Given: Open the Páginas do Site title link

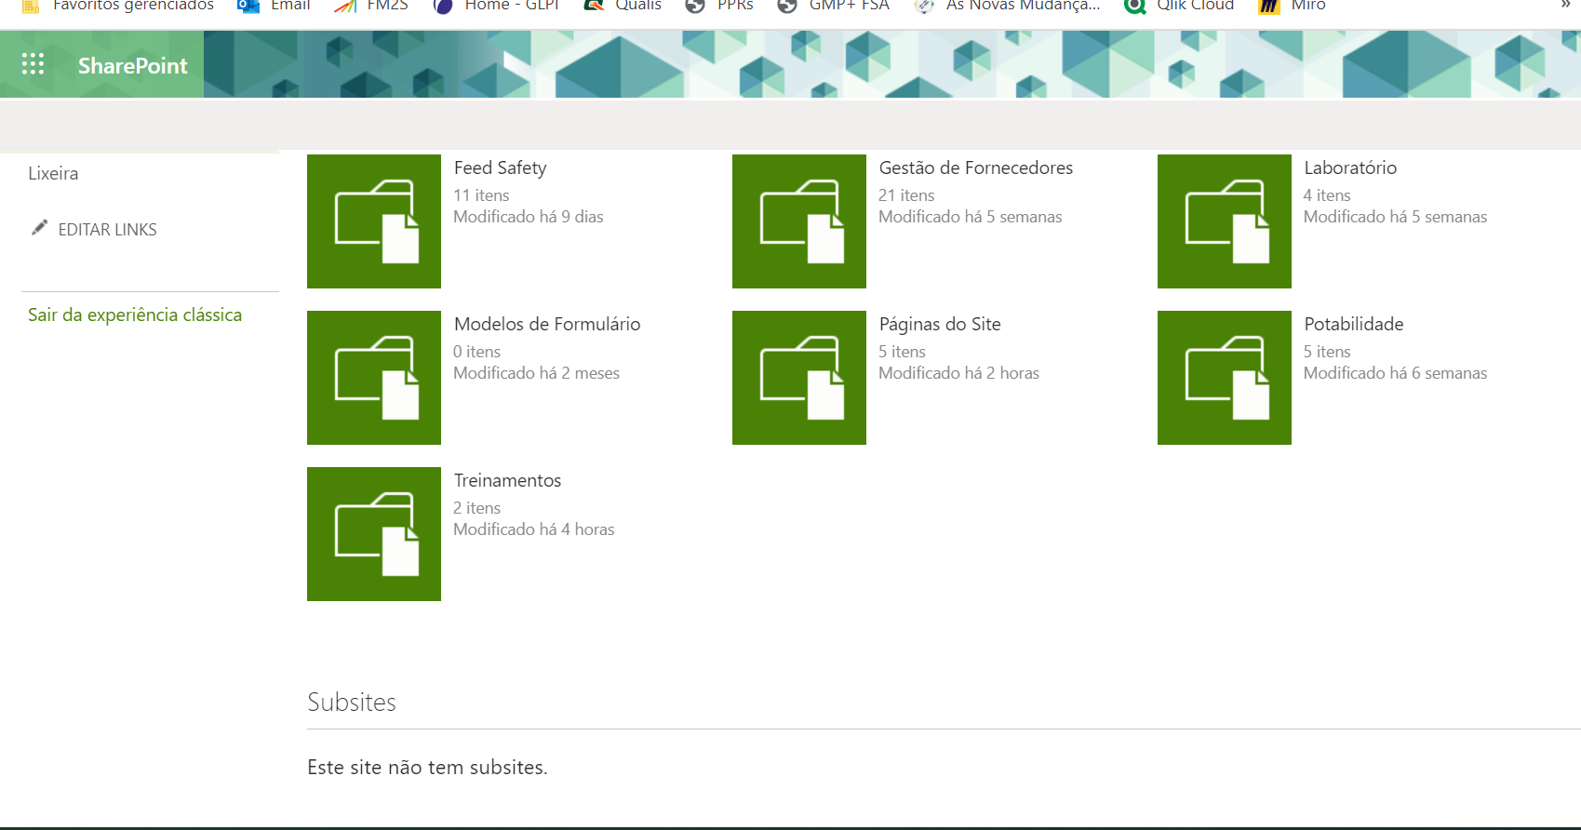Looking at the screenshot, I should [940, 325].
